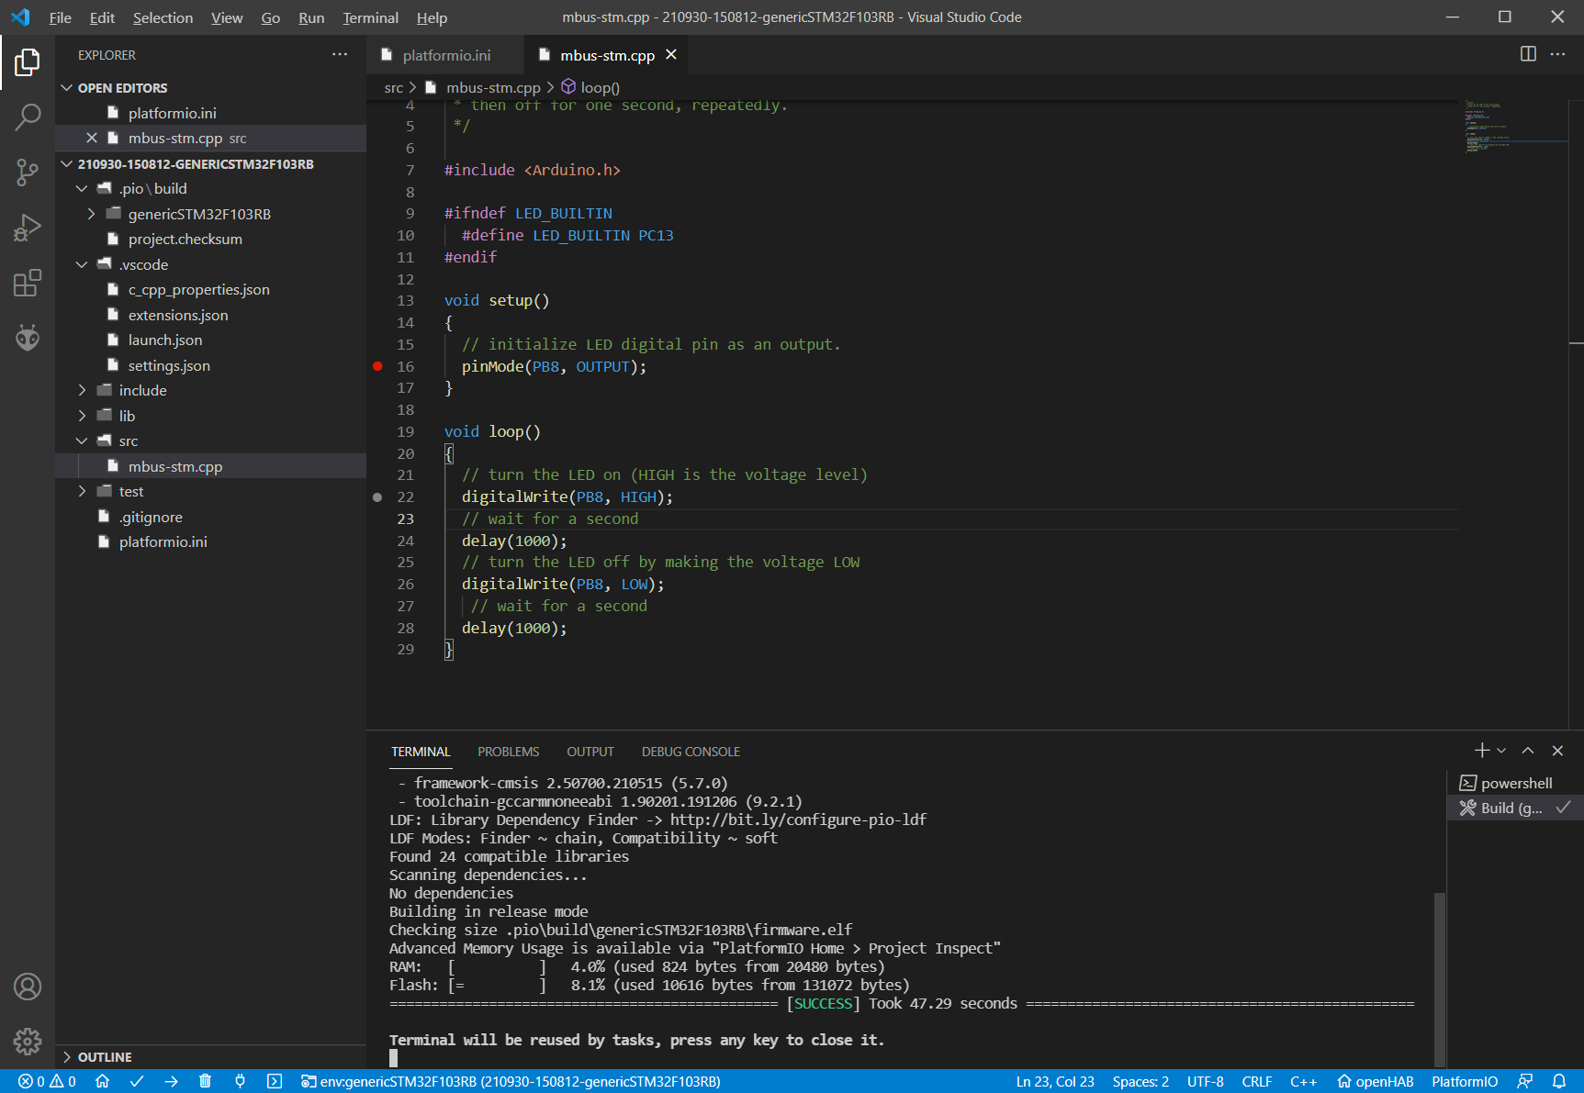
Task: Select the Build task terminal entry
Action: point(1515,808)
